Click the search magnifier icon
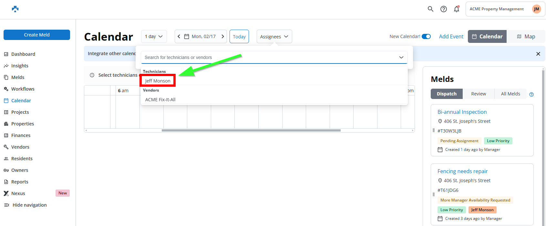Image resolution: width=546 pixels, height=226 pixels. point(430,9)
